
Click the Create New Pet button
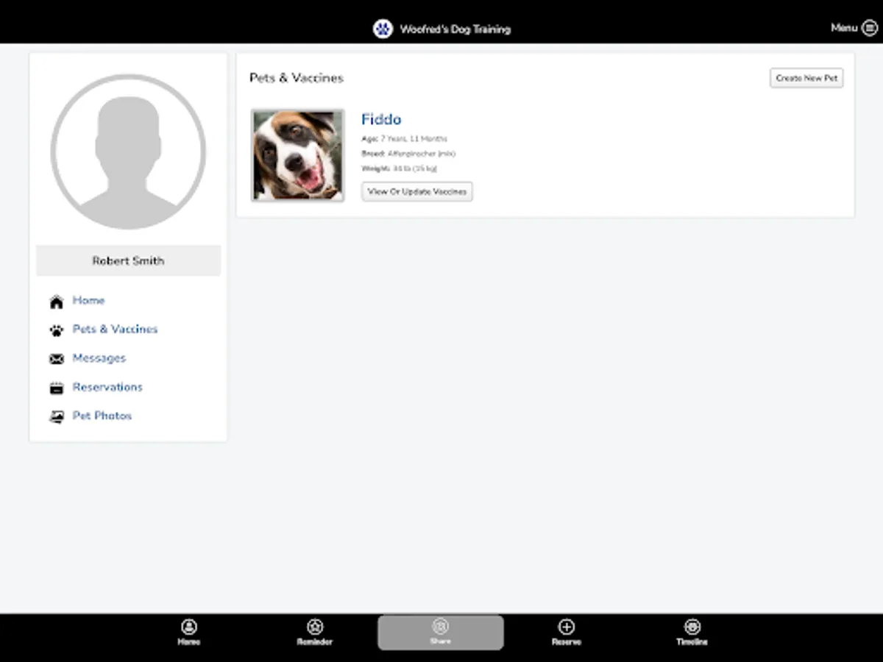tap(806, 77)
